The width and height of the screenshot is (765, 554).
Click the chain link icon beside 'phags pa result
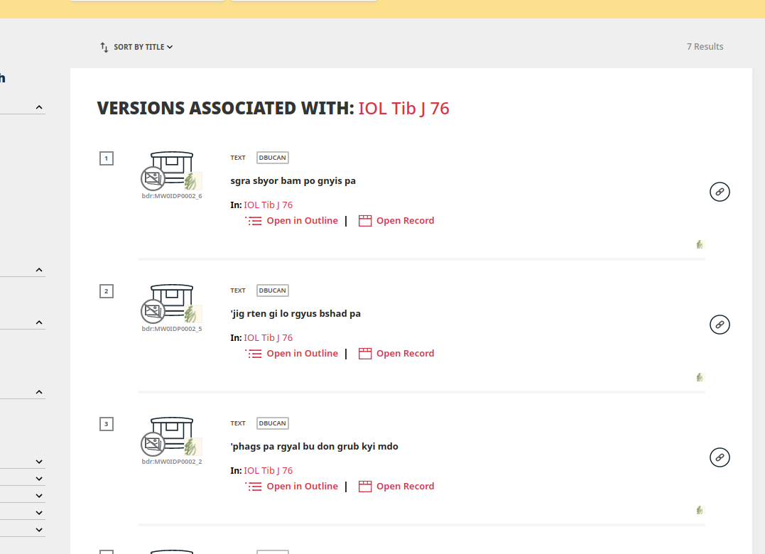720,457
